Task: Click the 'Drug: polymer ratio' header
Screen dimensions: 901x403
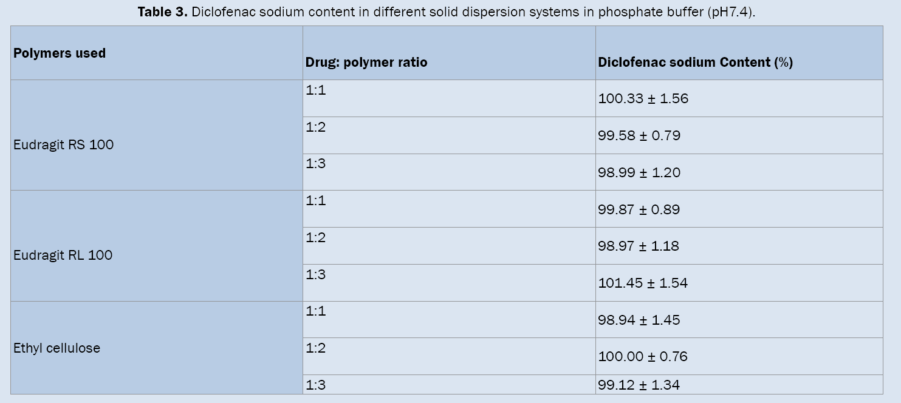Action: [366, 62]
